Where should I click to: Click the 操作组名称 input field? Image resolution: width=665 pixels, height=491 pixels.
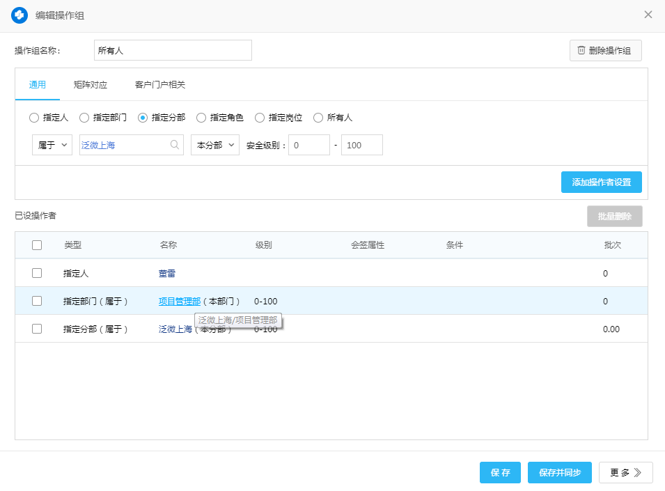pos(173,51)
